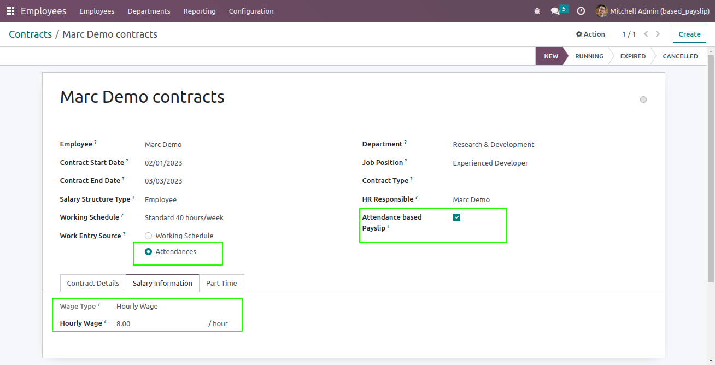Click the vertical page scrollbar
This screenshot has height=365, width=715.
point(711,169)
